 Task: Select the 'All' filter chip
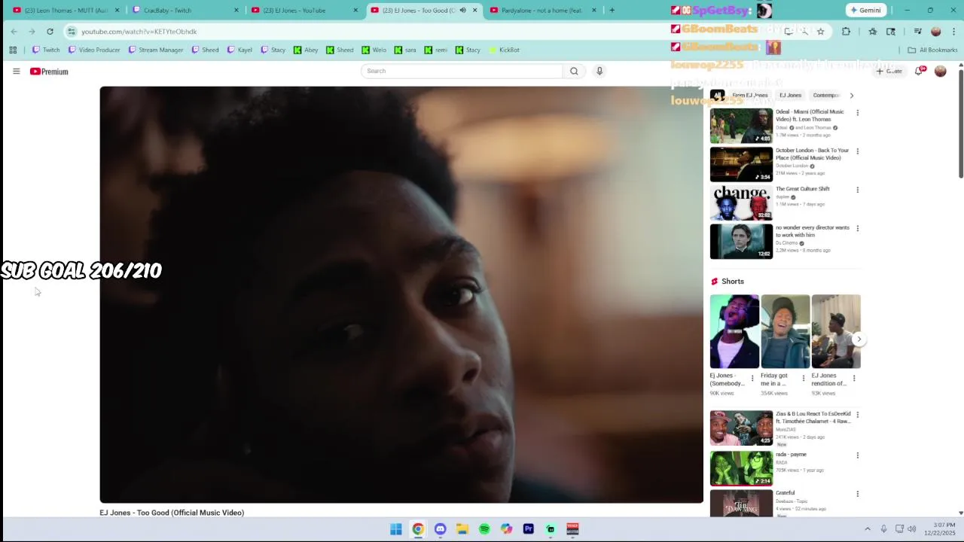point(717,95)
